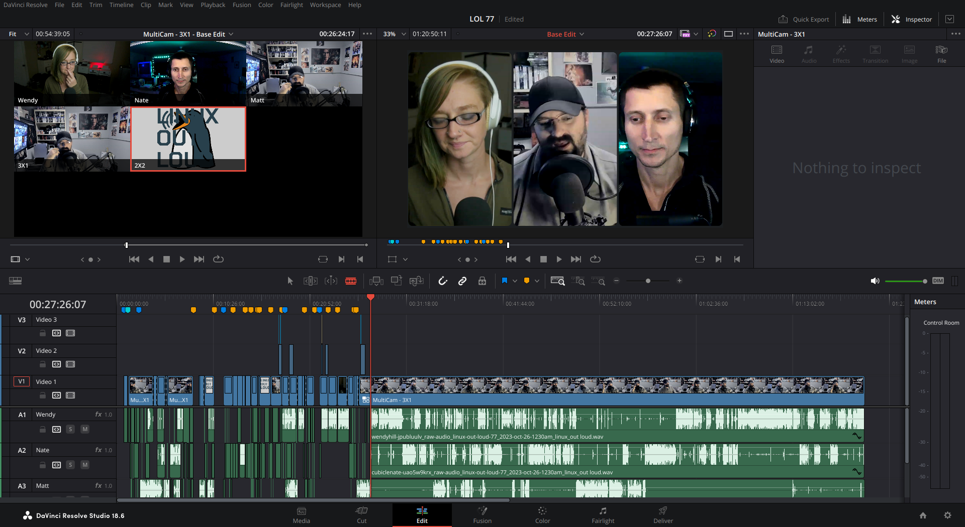Viewport: 965px width, 527px height.
Task: Toggle auto track selector on Video 1
Action: (56, 396)
